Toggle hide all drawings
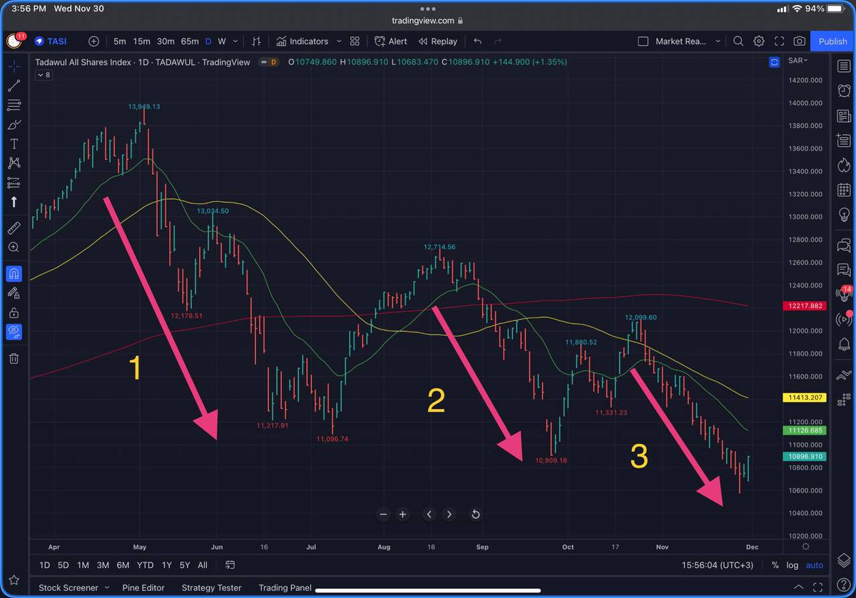The image size is (856, 598). pyautogui.click(x=14, y=332)
